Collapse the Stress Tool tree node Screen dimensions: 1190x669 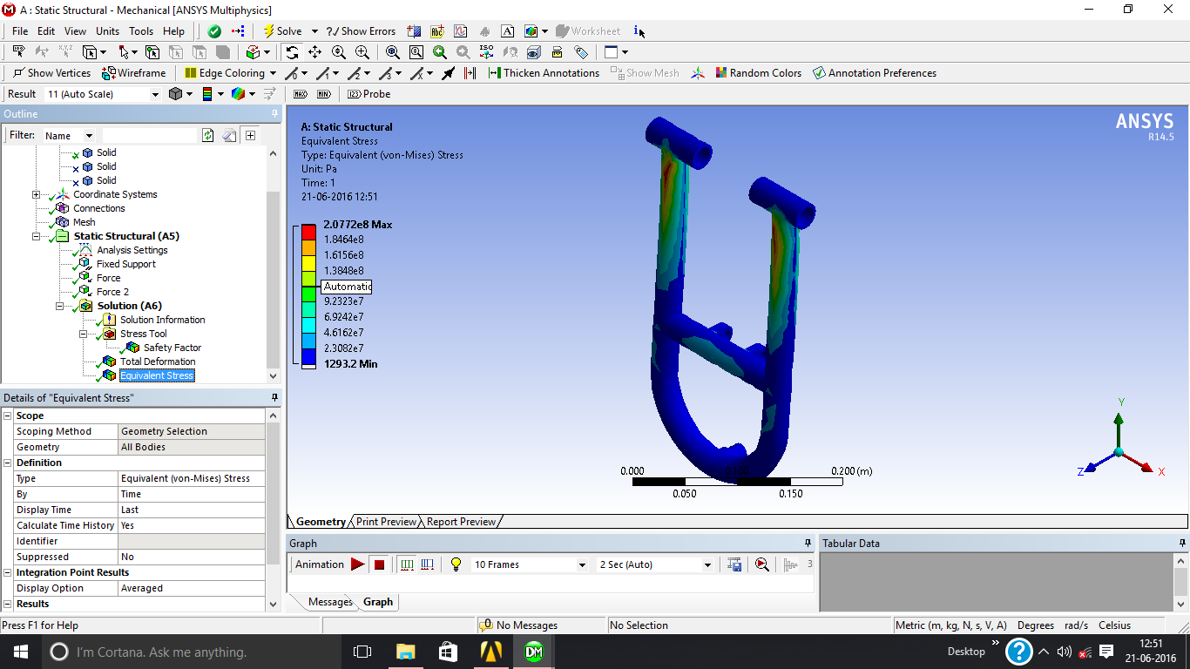point(84,334)
